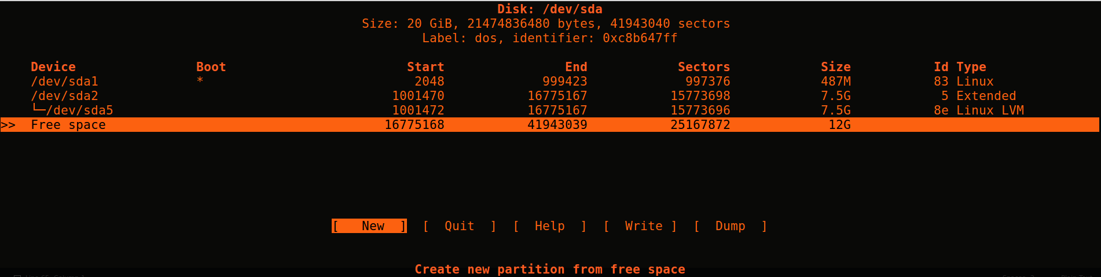Screen dimensions: 1101x277
Task: Click the 'Create new partition' hint text
Action: pyautogui.click(x=549, y=269)
